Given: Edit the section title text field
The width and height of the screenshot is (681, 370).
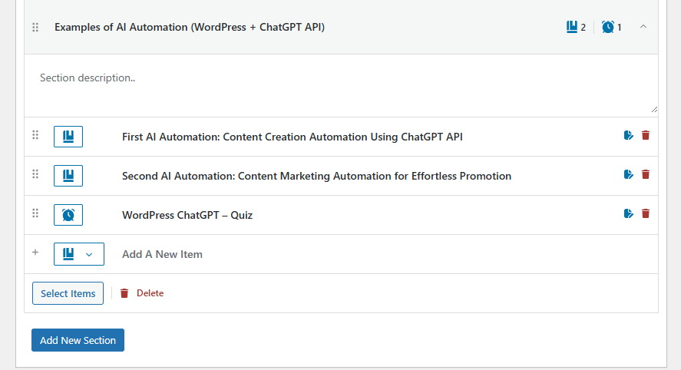Looking at the screenshot, I should pyautogui.click(x=190, y=27).
